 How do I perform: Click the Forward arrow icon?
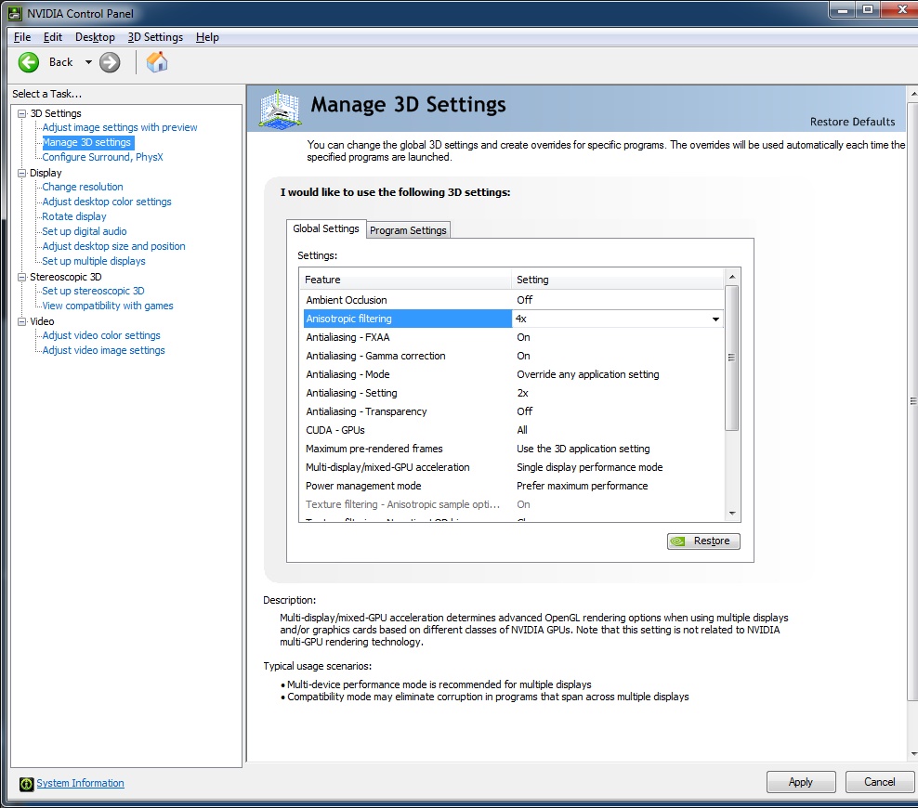coord(110,62)
